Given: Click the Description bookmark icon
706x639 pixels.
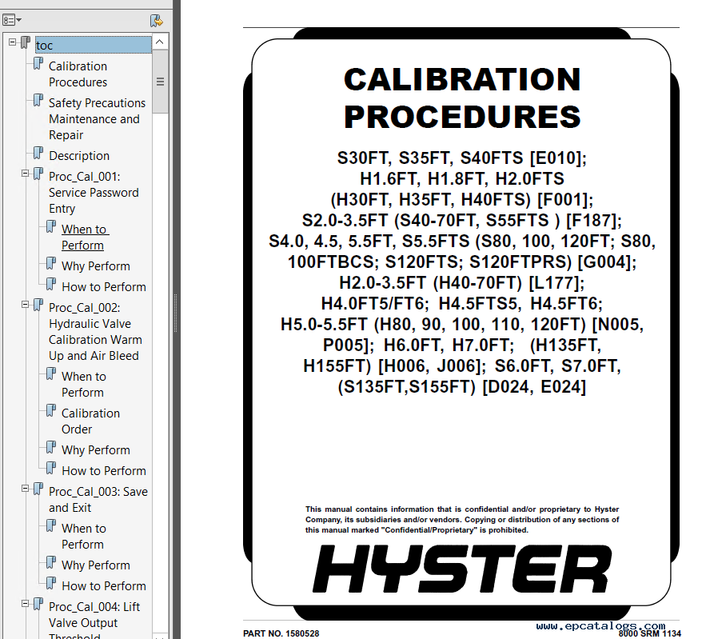Looking at the screenshot, I should pos(38,153).
